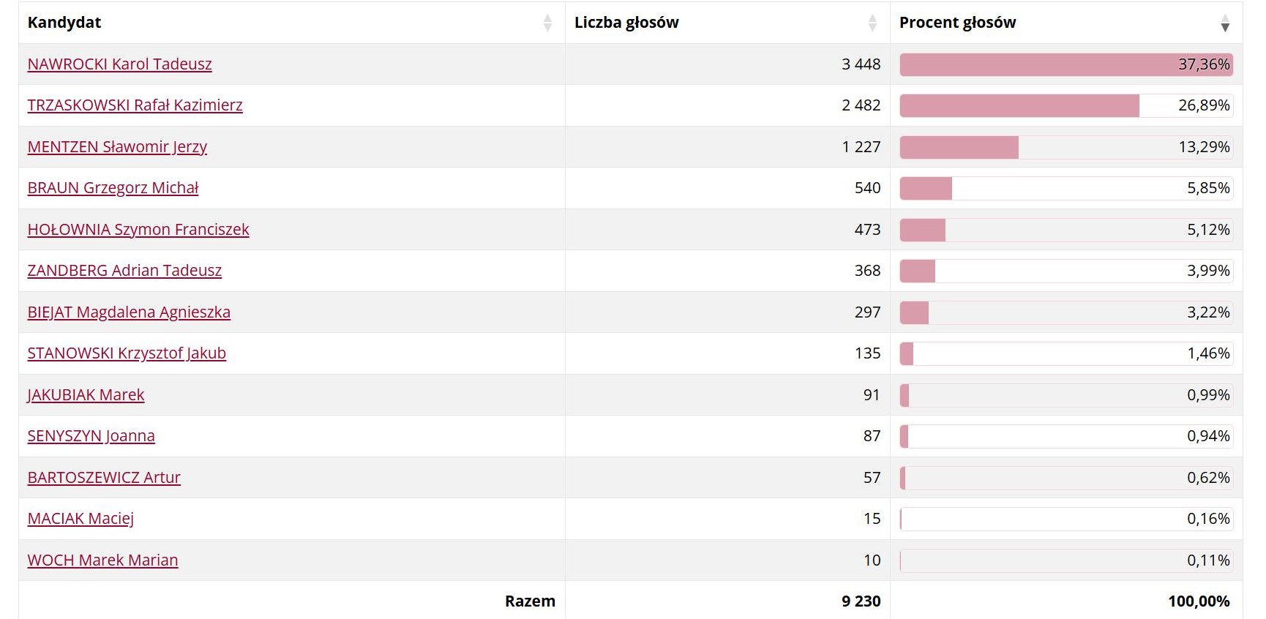This screenshot has width=1266, height=619.
Task: Click BIEJAT Magdalena Agnieszka link
Action: pos(129,312)
